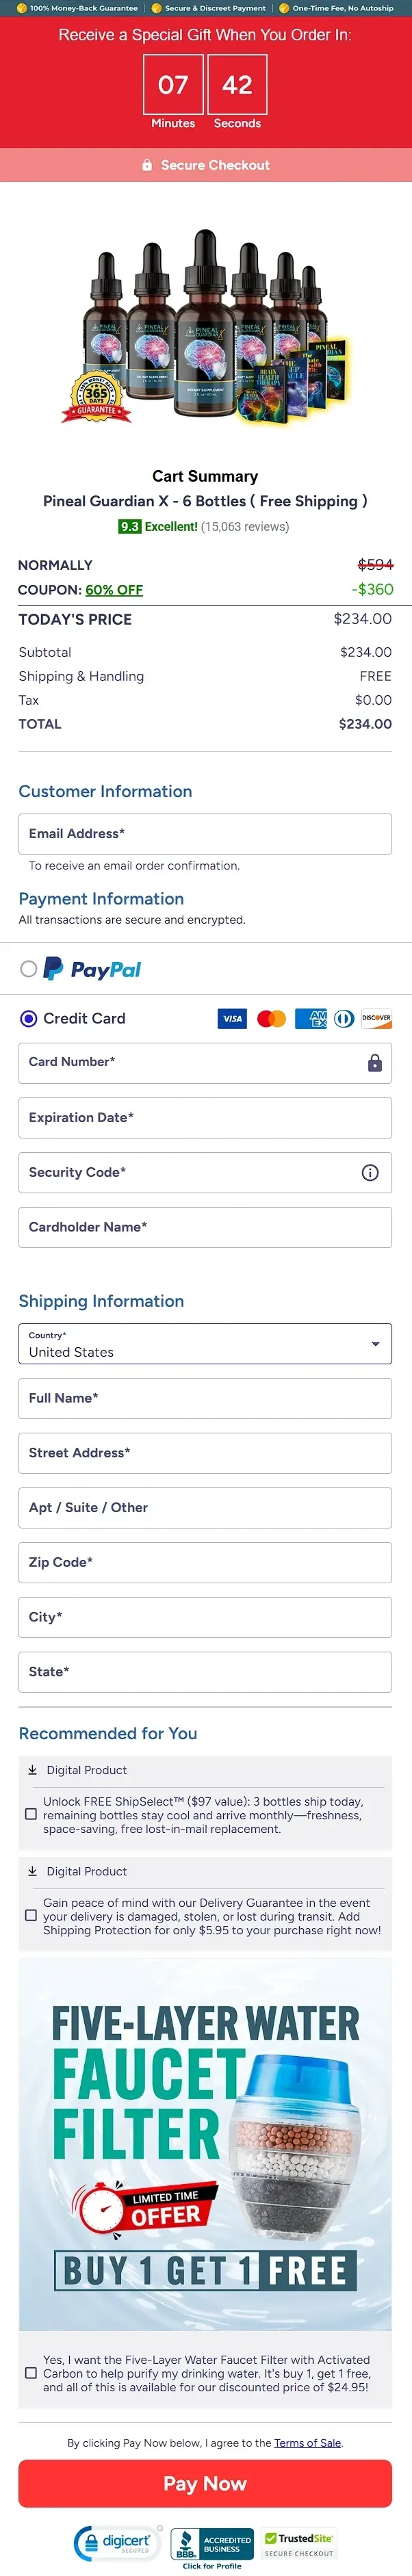Click the 60% OFF coupon link
Screen dimensions: 412x2576
114,590
